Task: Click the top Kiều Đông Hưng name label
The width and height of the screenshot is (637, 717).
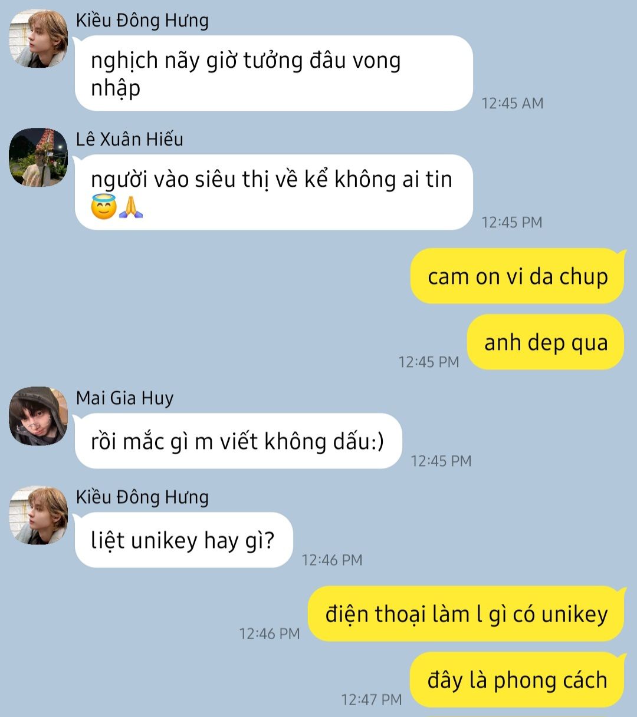Action: click(x=142, y=21)
